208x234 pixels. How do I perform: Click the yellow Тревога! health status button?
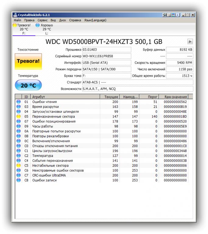[x=28, y=62]
